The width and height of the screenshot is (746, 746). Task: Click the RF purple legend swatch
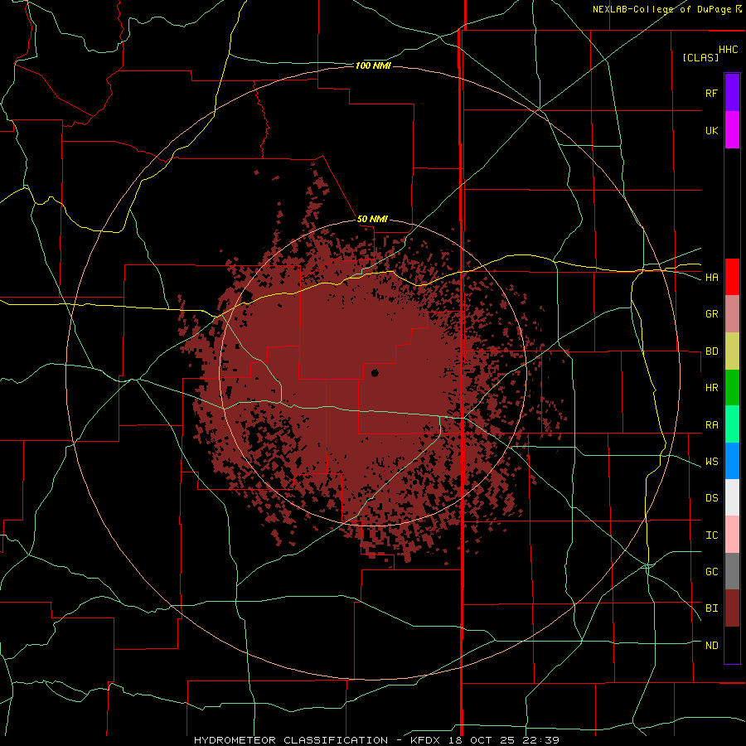(732, 93)
